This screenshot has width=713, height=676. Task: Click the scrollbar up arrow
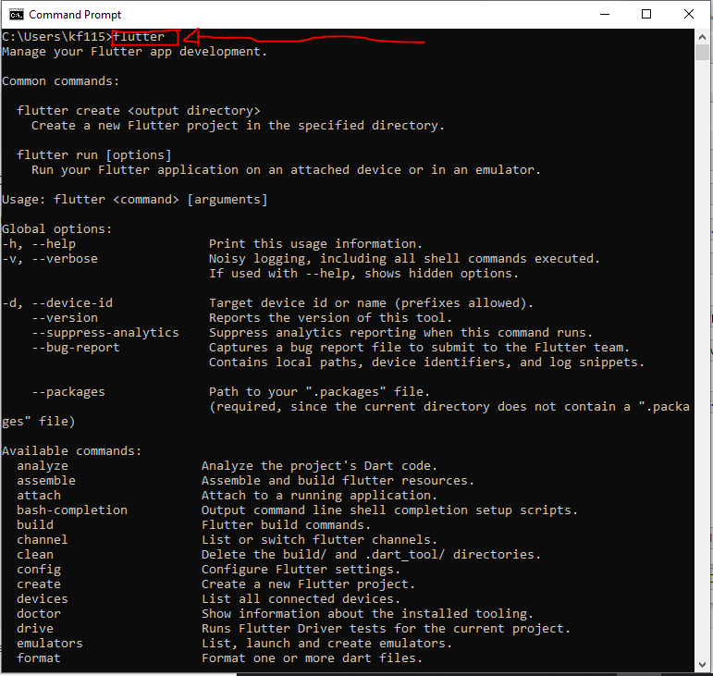tap(702, 37)
